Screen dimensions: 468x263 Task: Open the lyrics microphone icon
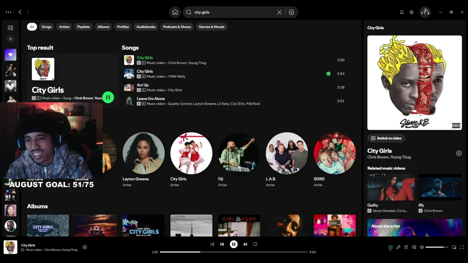[x=398, y=247]
